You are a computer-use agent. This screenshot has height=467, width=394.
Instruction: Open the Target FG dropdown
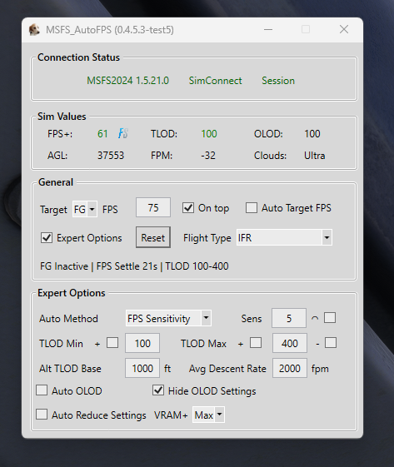[x=85, y=209]
